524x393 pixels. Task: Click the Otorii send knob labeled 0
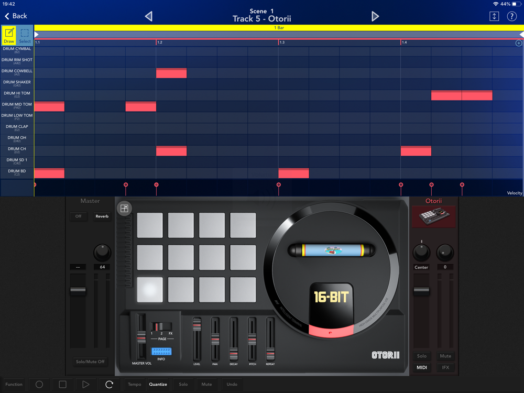click(x=445, y=253)
